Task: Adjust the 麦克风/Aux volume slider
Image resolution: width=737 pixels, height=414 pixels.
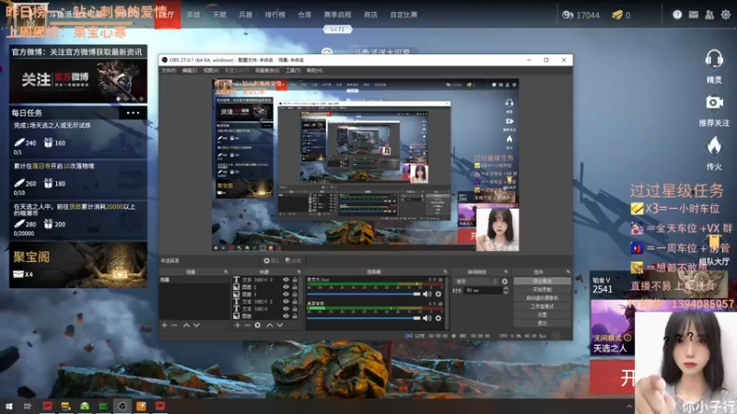Action: point(364,293)
